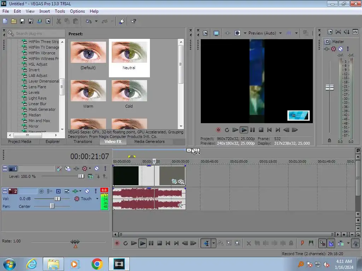This screenshot has height=271, width=362.
Task: Click Dim Output speaker icon
Action: point(346,32)
